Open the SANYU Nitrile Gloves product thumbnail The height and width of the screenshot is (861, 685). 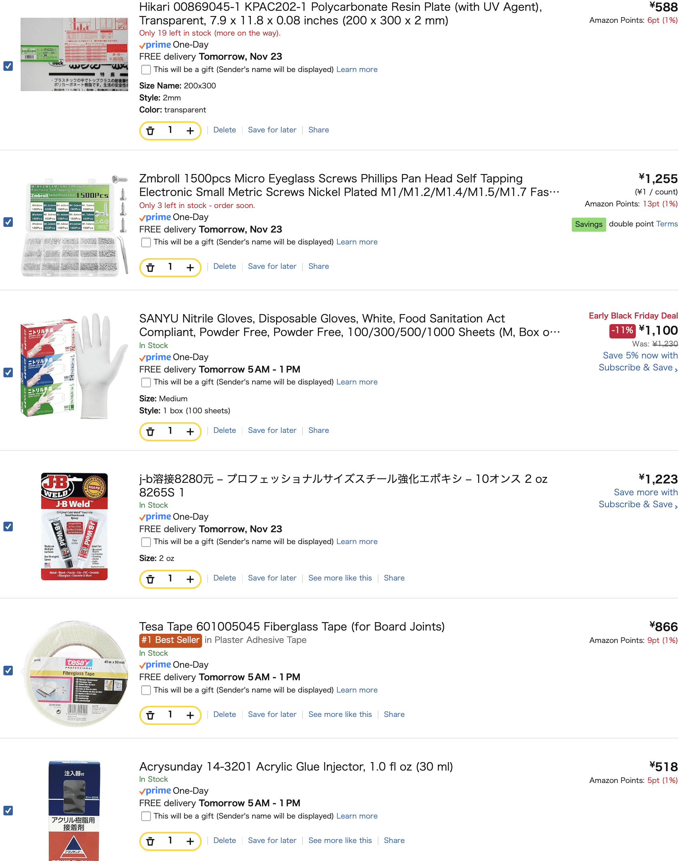pyautogui.click(x=74, y=366)
